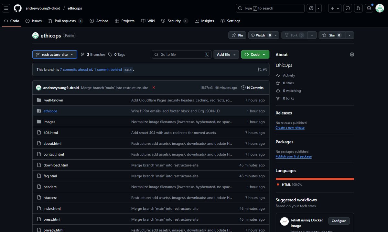388x232 pixels.
Task: Switch to the Actions tab
Action: tap(99, 21)
